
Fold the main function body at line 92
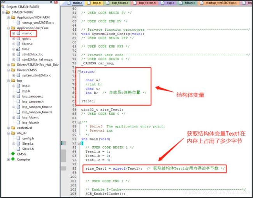(x=79, y=143)
